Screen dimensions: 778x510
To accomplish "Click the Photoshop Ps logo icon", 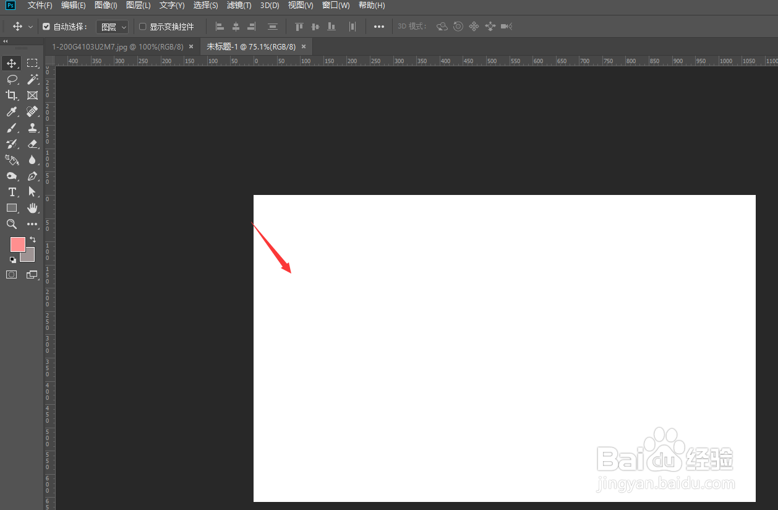I will 11,6.
